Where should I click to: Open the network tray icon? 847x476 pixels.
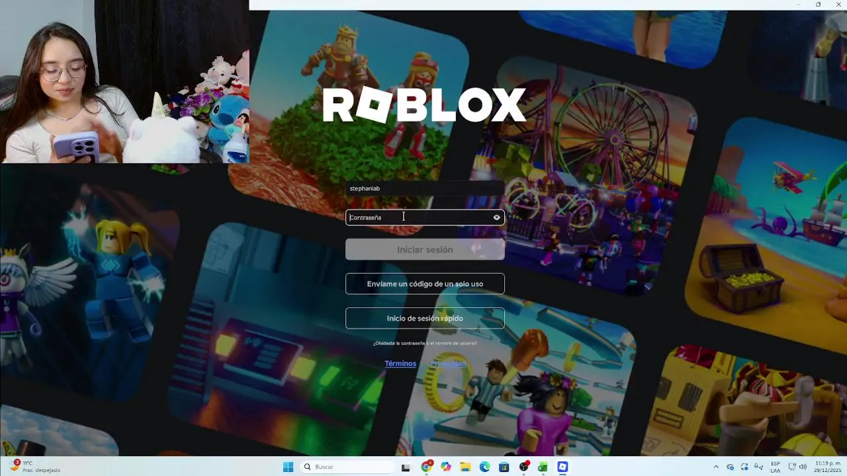(x=792, y=467)
